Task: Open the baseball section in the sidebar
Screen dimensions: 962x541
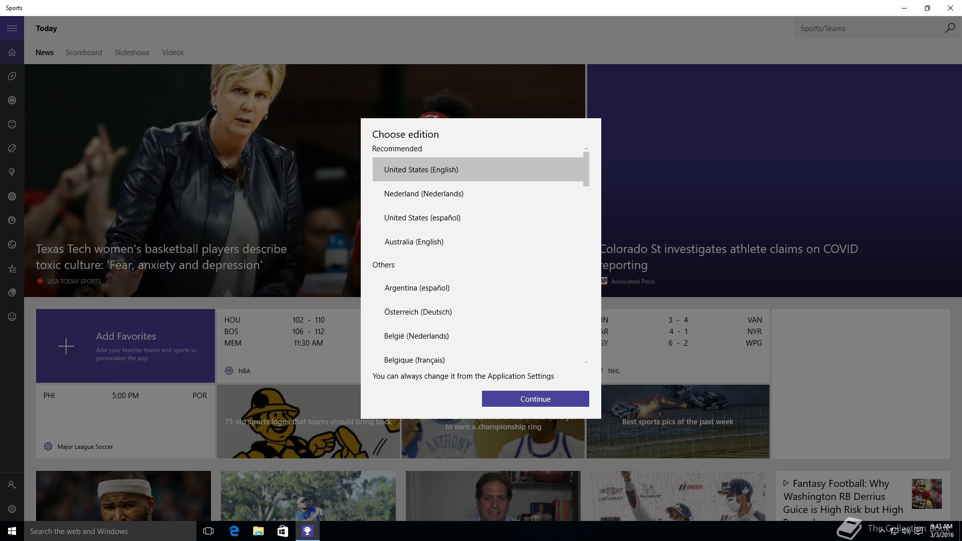Action: (12, 124)
